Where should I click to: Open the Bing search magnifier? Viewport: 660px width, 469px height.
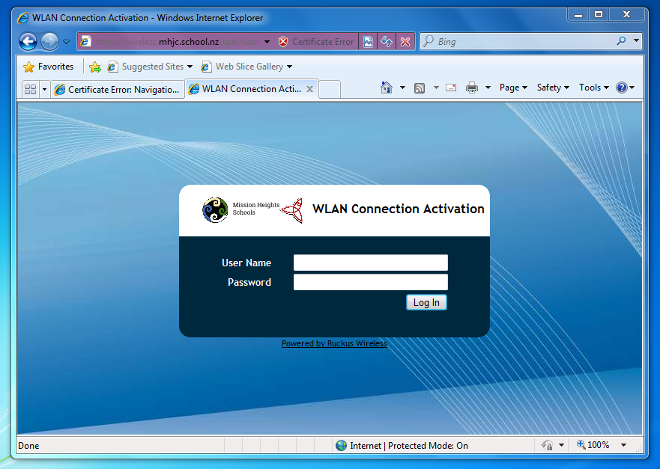tap(621, 41)
